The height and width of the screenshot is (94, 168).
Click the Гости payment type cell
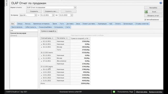click(x=63, y=50)
